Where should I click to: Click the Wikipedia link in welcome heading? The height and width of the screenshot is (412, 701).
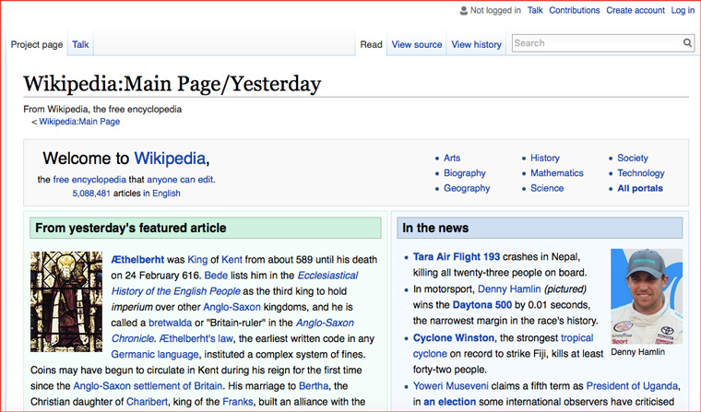[170, 159]
